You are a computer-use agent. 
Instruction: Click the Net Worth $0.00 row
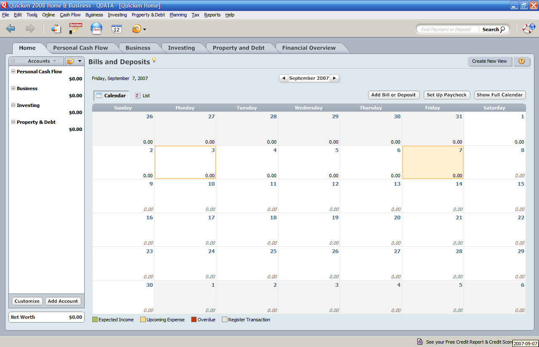pyautogui.click(x=46, y=317)
